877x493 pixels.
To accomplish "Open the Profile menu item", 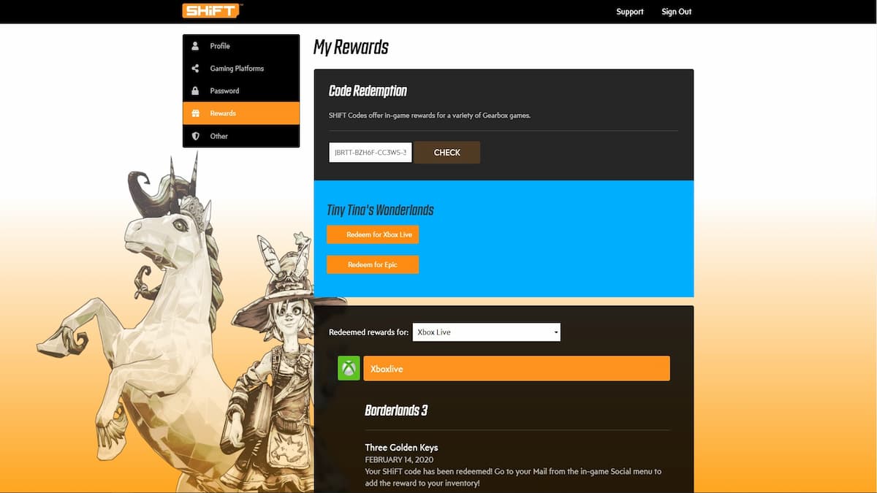I will [220, 46].
